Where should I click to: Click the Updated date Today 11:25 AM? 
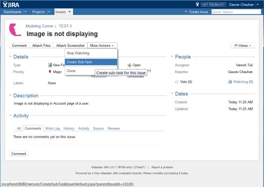pyautogui.click(x=240, y=109)
